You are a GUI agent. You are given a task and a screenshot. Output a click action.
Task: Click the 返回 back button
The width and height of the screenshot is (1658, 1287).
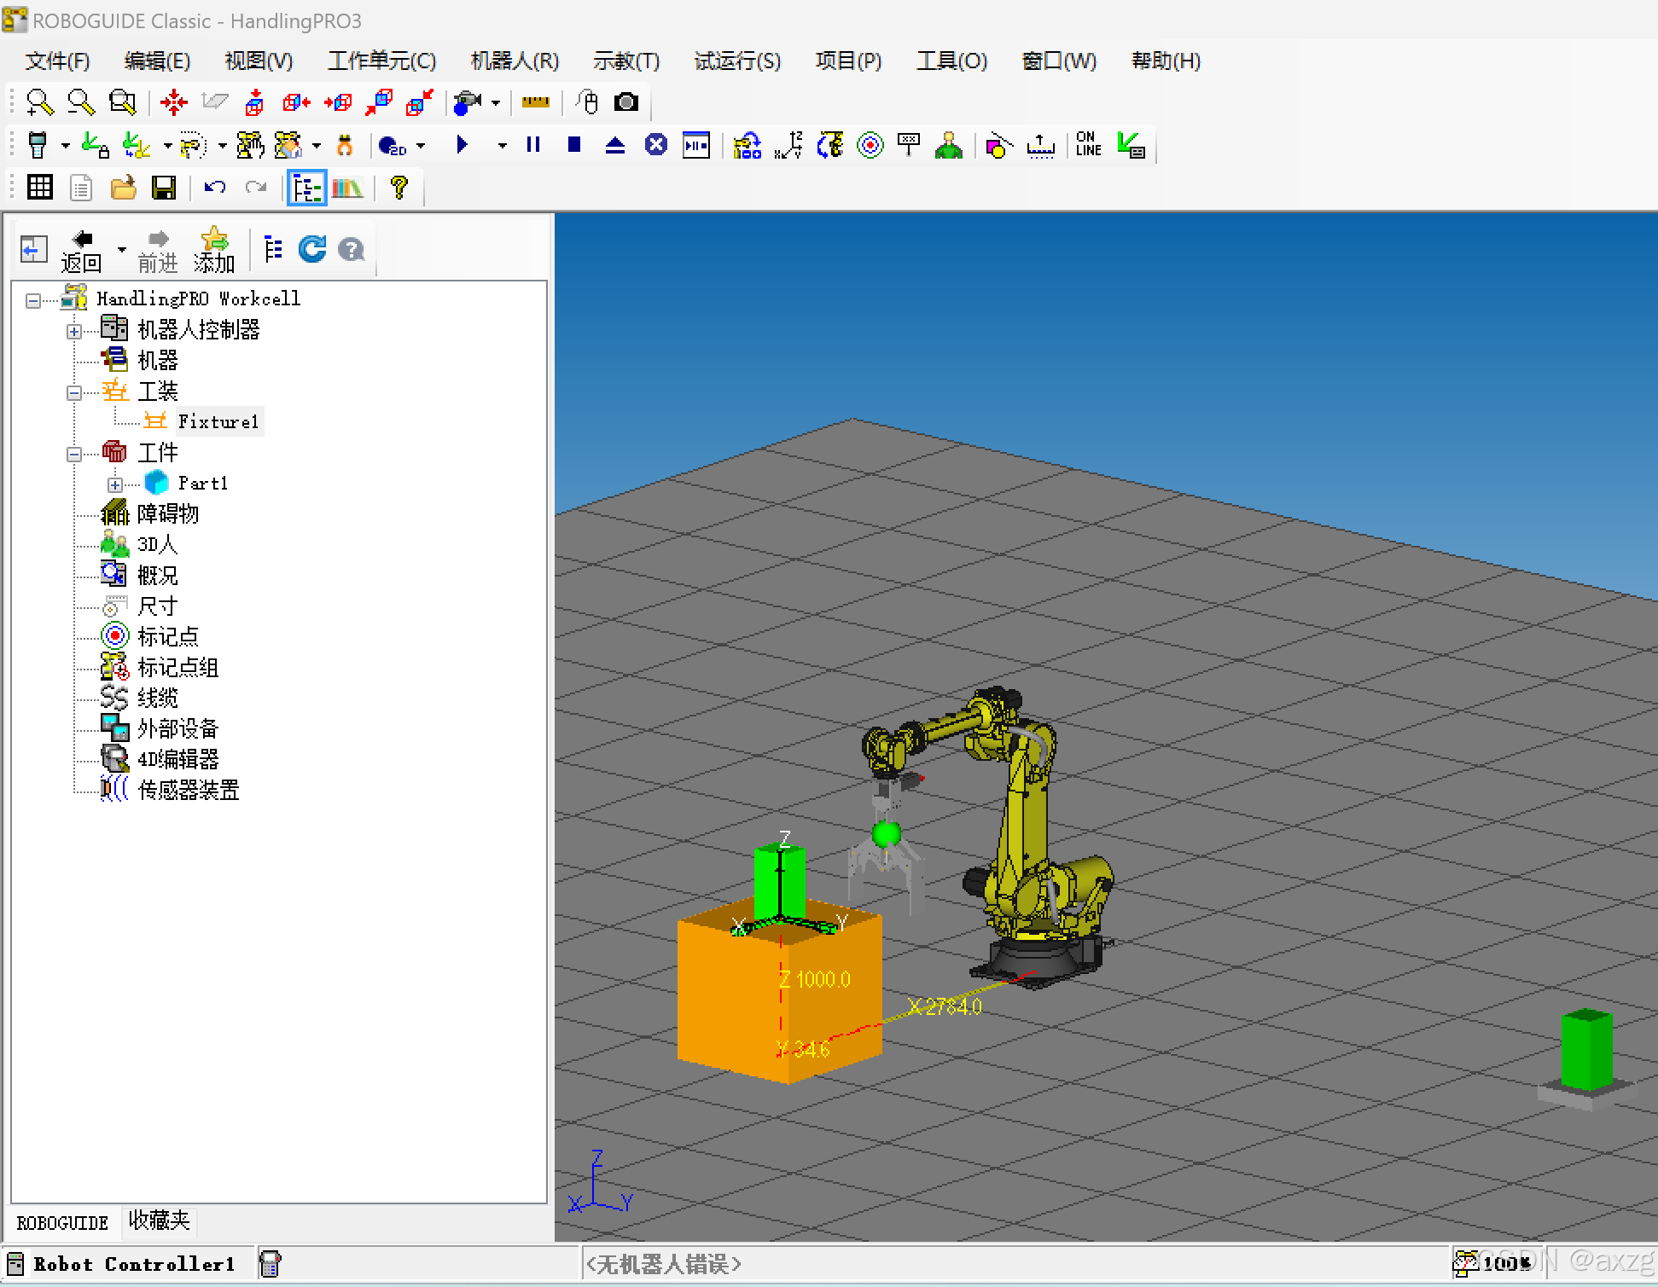(x=82, y=252)
